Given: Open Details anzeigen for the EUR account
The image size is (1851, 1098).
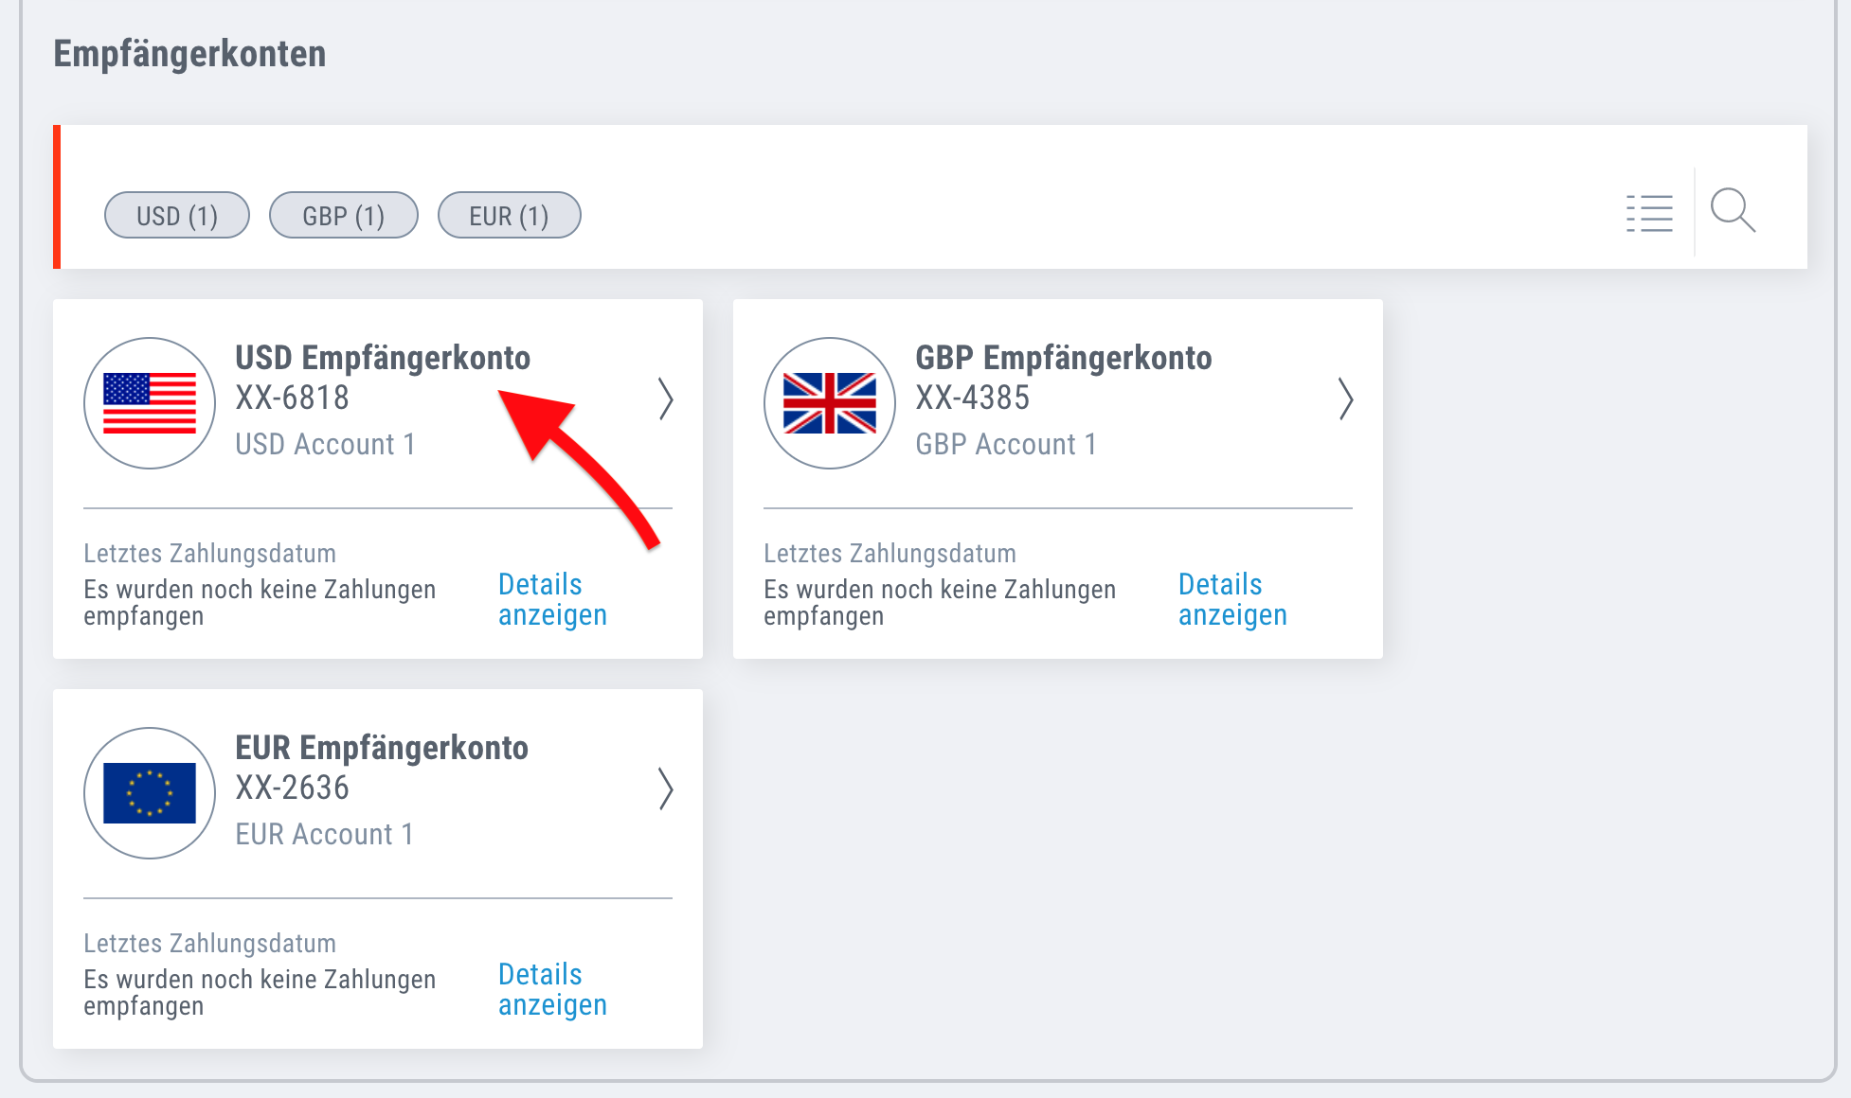Looking at the screenshot, I should pyautogui.click(x=552, y=989).
